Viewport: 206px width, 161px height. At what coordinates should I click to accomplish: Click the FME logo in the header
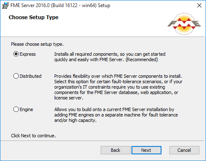coord(184,24)
